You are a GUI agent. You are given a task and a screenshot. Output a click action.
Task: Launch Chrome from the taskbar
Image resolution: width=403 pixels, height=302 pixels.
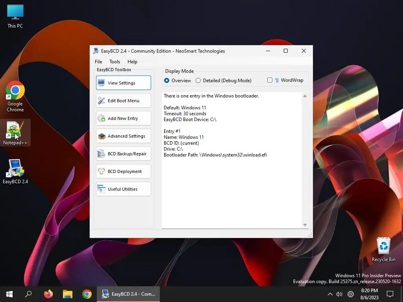(x=87, y=294)
